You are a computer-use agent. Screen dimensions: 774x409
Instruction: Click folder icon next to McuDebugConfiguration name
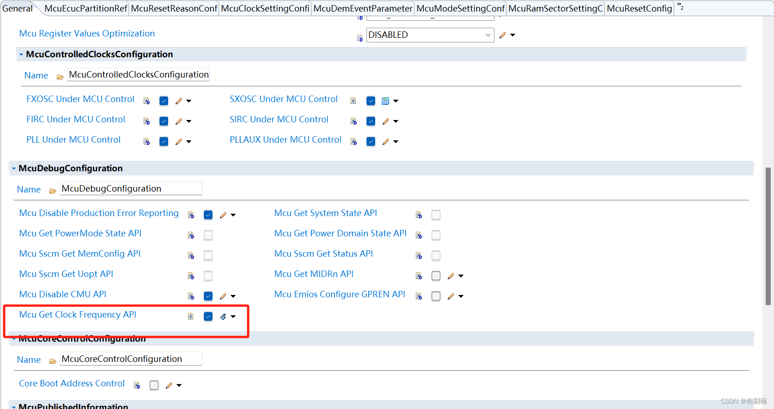click(x=53, y=191)
